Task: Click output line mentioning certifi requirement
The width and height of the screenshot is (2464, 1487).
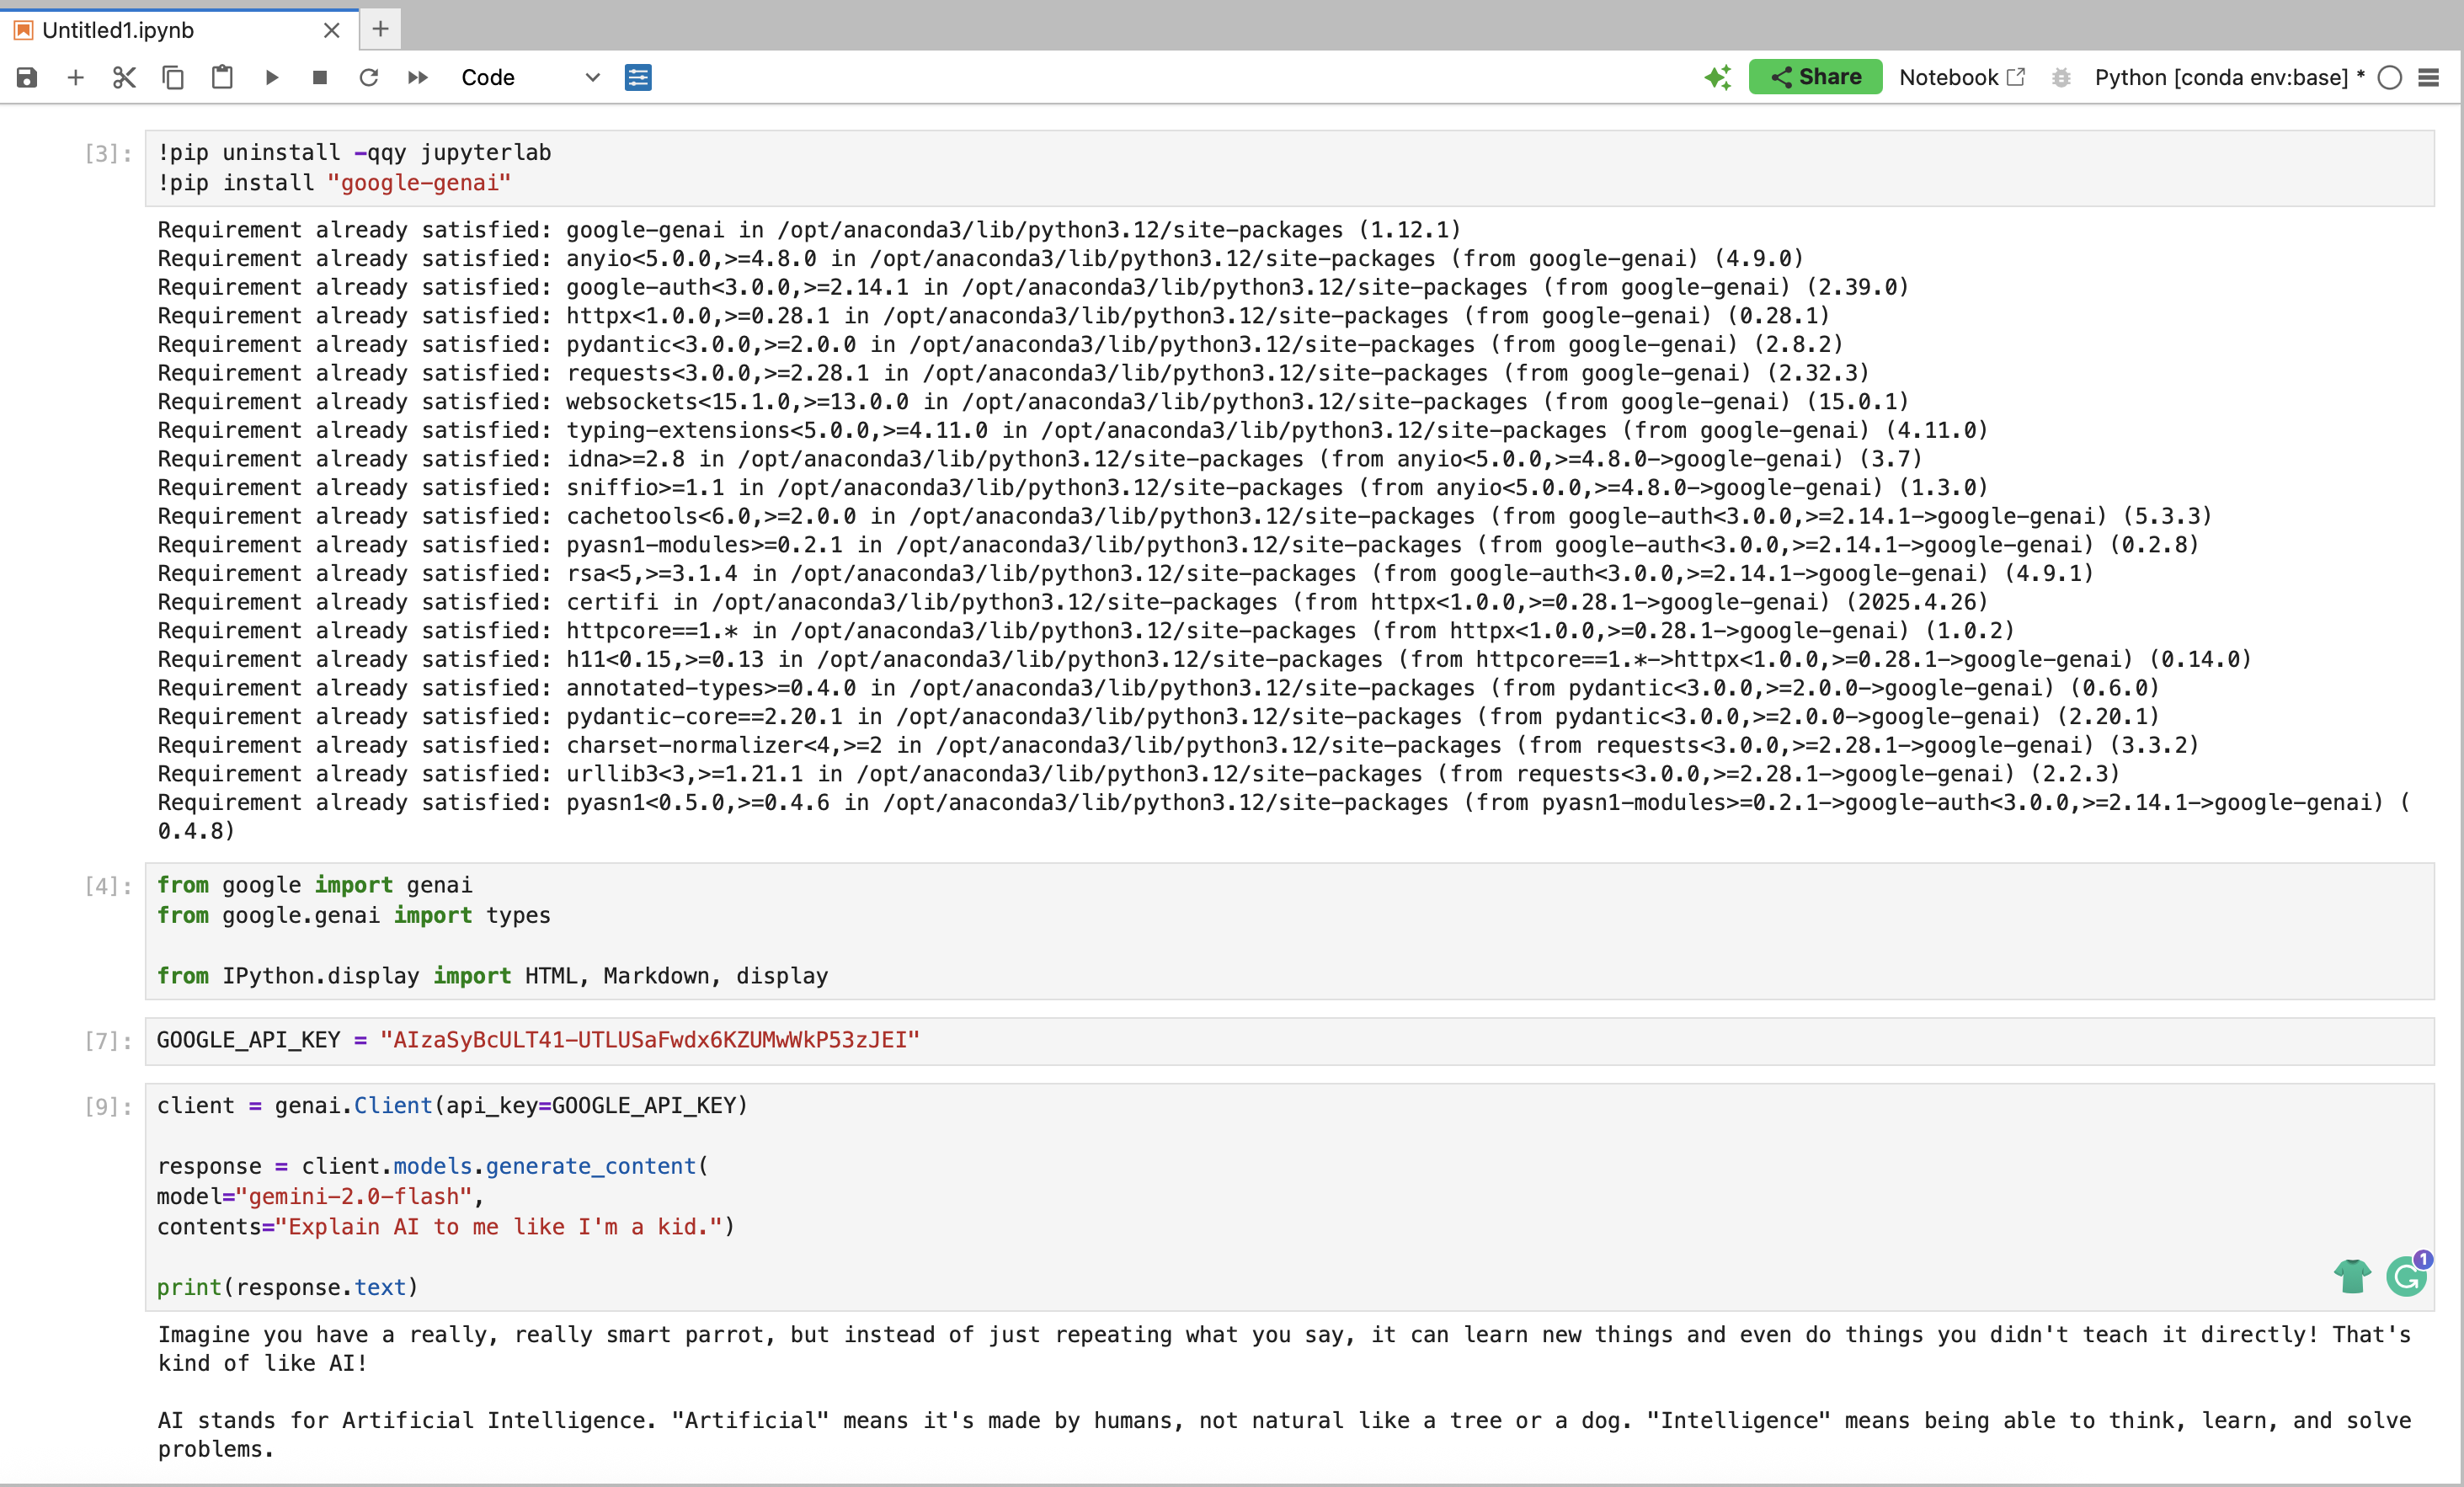Action: point(1073,602)
